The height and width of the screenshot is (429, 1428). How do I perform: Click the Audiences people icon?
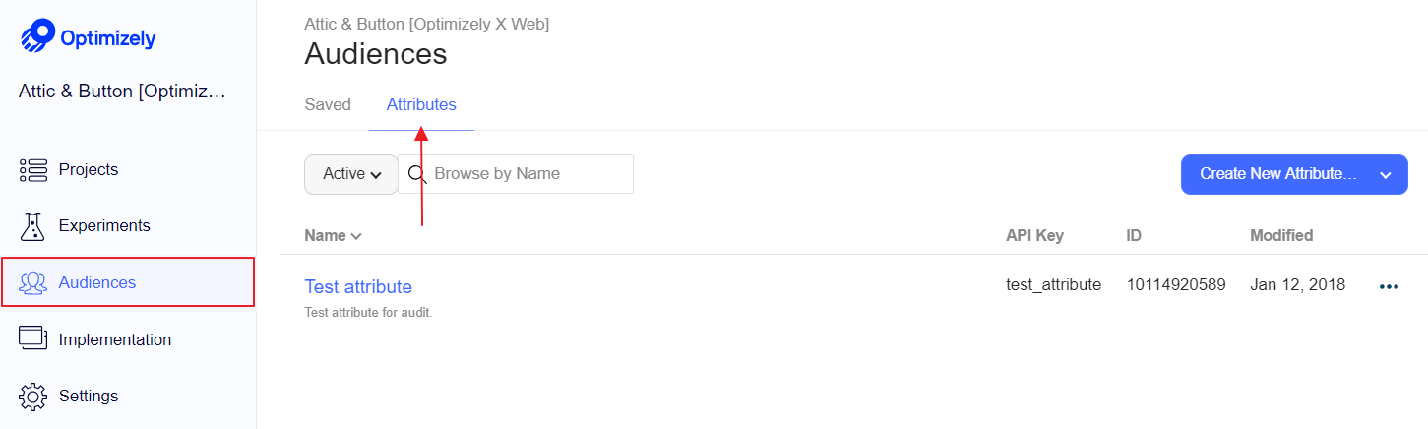tap(33, 283)
